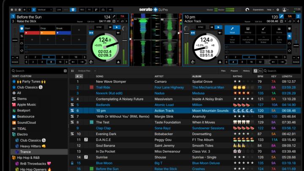This screenshot has height=171, width=304.
Task: Eject the track from the right deck
Action: [220, 62]
